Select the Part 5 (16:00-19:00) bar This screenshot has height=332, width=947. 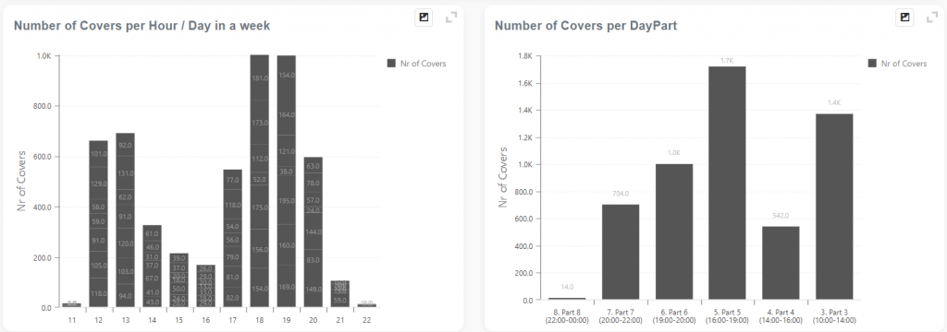(727, 183)
